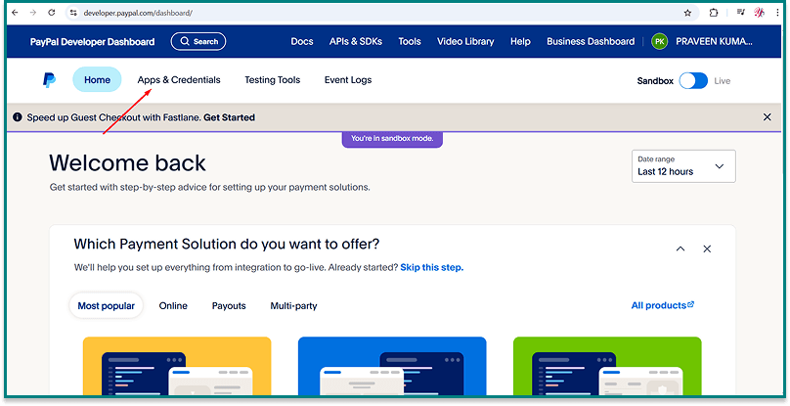Click the PayPal logo icon
Viewport: 790px width, 406px height.
49,80
